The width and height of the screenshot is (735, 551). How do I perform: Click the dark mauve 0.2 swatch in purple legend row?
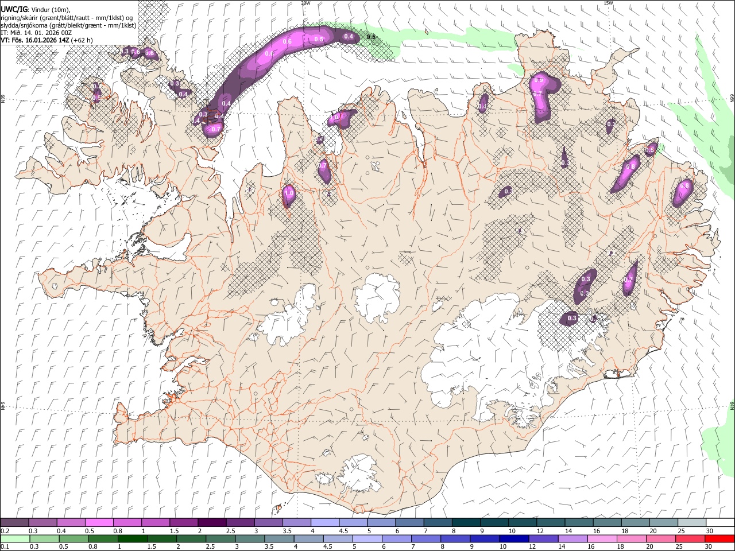(15, 523)
